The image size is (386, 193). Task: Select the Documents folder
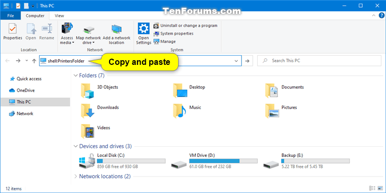tap(284, 91)
